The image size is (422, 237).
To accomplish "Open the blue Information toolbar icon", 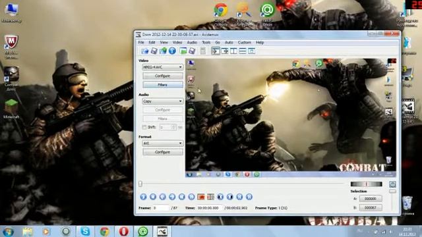I will pyautogui.click(x=172, y=51).
